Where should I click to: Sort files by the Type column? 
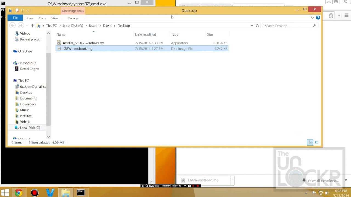click(x=175, y=34)
